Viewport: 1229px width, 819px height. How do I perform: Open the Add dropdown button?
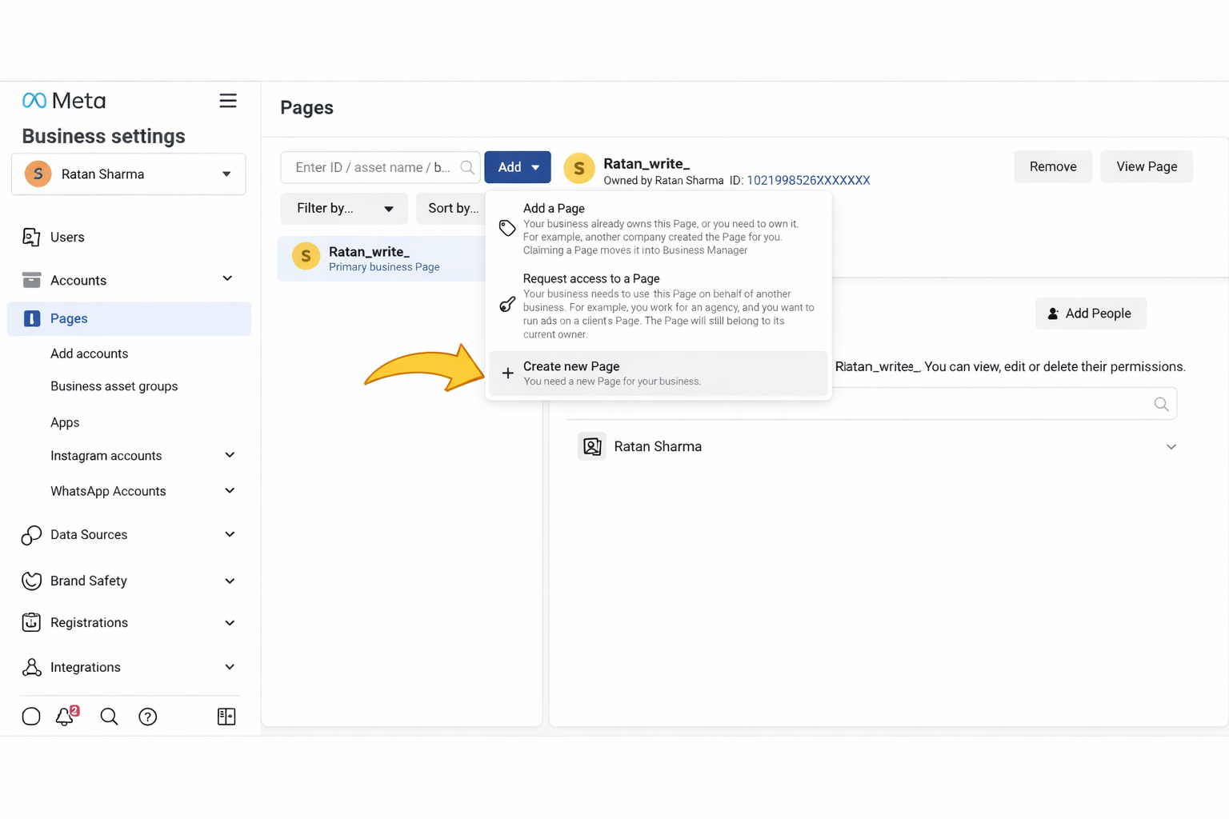pyautogui.click(x=518, y=167)
